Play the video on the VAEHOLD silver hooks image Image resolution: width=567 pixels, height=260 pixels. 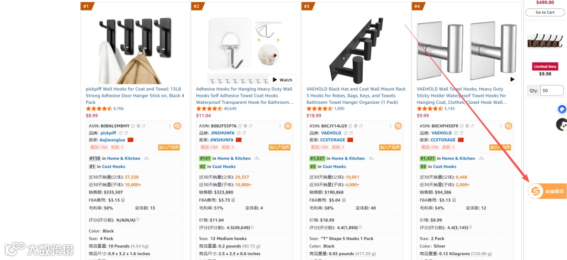coord(512,80)
